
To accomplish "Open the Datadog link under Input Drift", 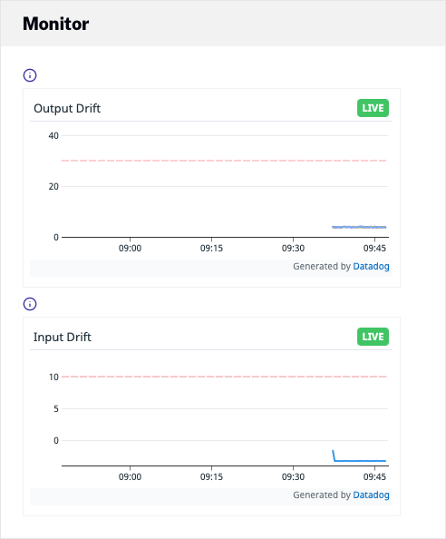I will (371, 495).
